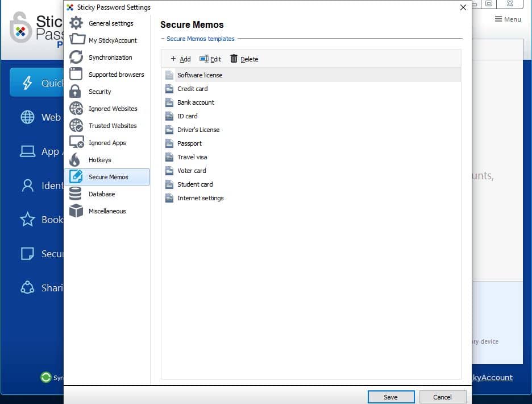Click the document icon beside Student card
The width and height of the screenshot is (532, 404).
click(169, 184)
